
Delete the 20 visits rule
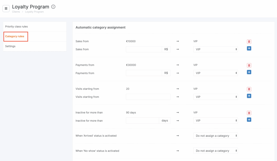click(249, 89)
